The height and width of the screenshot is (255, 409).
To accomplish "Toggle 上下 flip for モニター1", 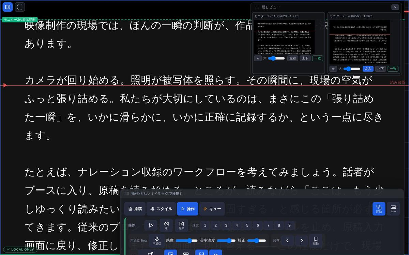I will 305,58.
